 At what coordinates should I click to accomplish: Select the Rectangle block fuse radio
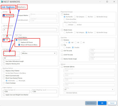[17, 81]
